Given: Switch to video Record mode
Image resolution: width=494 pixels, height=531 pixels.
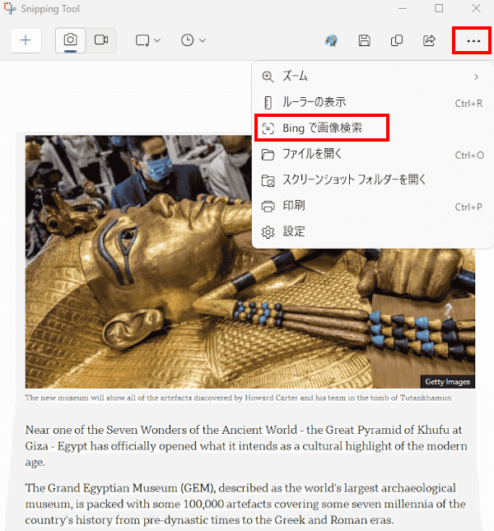Looking at the screenshot, I should coord(101,40).
